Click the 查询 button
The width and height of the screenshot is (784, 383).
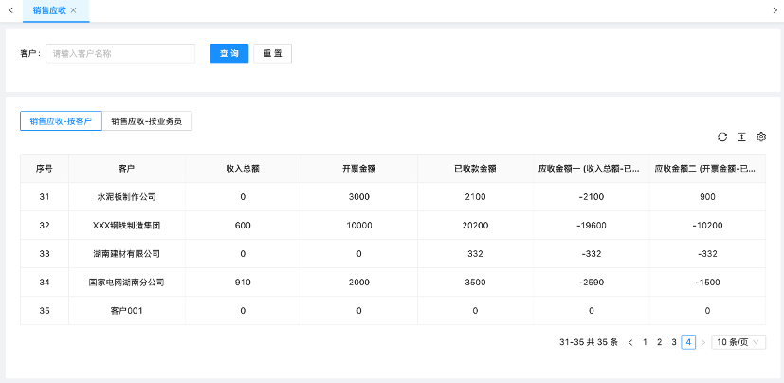point(229,53)
